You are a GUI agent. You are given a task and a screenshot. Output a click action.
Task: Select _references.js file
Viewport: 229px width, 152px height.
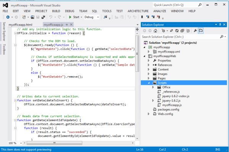point(171,92)
